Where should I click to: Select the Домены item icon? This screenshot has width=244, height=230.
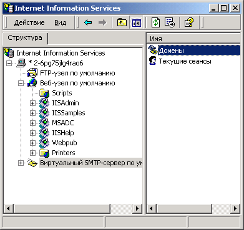click(153, 50)
